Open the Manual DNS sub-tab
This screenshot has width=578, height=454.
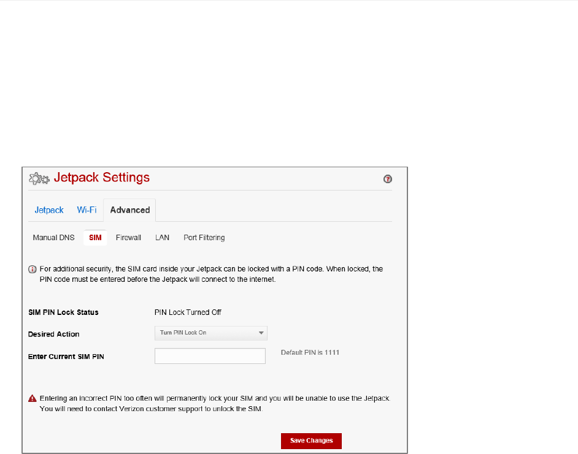tap(53, 238)
